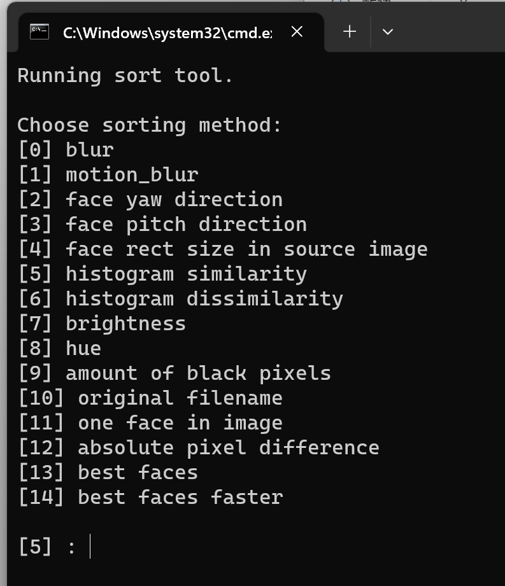Screen dimensions: 505x586
Task: Click the '[14] best faces faster' line
Action: click(x=150, y=498)
